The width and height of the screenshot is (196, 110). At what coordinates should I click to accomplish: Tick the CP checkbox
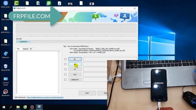[x=65, y=69]
